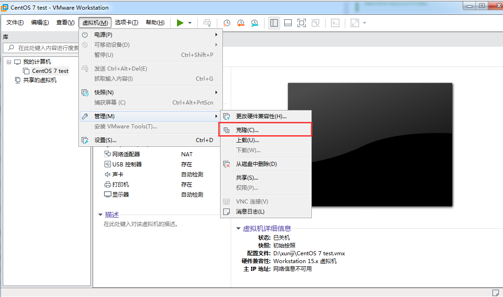Viewport: 503px width, 297px height.
Task: Open the 查看(V) menu
Action: tap(65, 22)
